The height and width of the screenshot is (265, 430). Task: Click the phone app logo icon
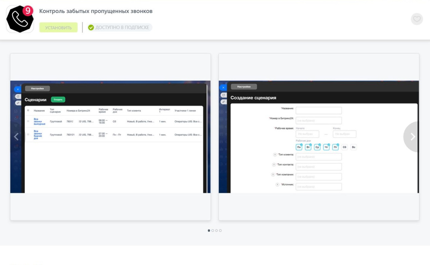tap(20, 19)
